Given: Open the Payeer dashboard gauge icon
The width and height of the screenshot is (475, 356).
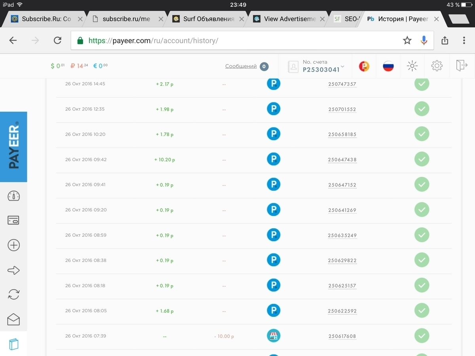Looking at the screenshot, I should click(13, 196).
